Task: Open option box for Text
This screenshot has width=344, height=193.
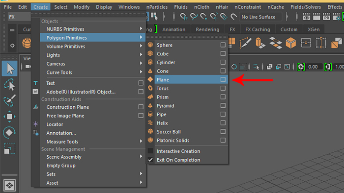Action: point(141,83)
